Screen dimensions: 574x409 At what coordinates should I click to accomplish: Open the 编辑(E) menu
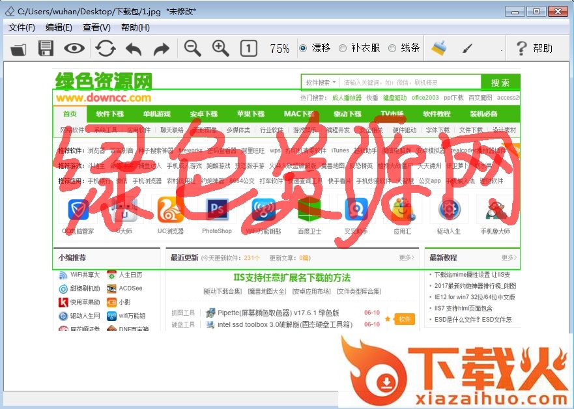tap(59, 27)
